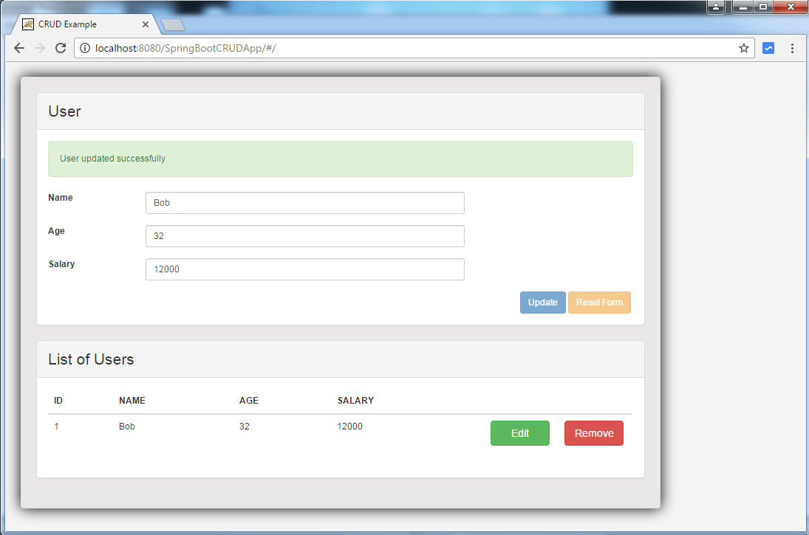Click the Name input field
This screenshot has height=535, width=809.
pyautogui.click(x=304, y=203)
